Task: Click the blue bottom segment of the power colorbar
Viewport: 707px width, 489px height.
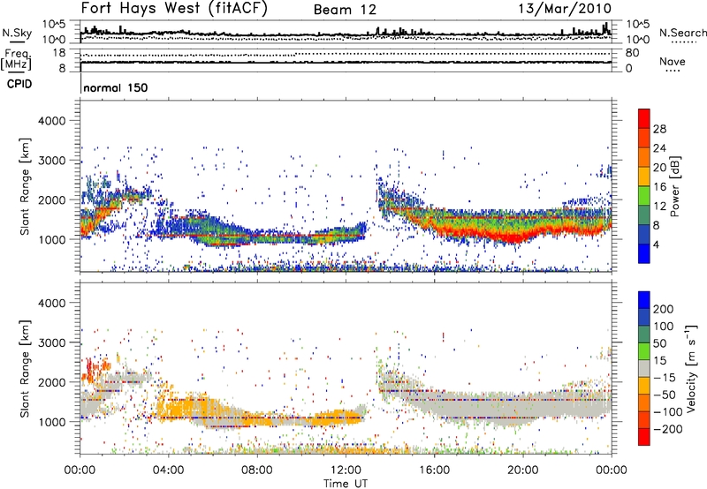Action: tap(644, 253)
